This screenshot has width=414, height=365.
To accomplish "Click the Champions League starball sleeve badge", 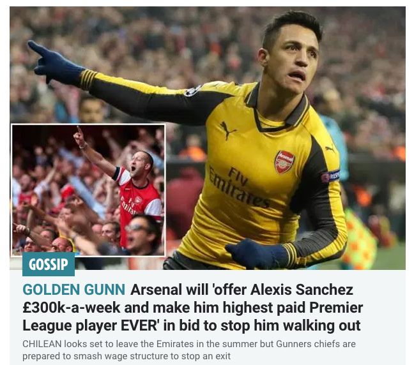I will tap(194, 91).
